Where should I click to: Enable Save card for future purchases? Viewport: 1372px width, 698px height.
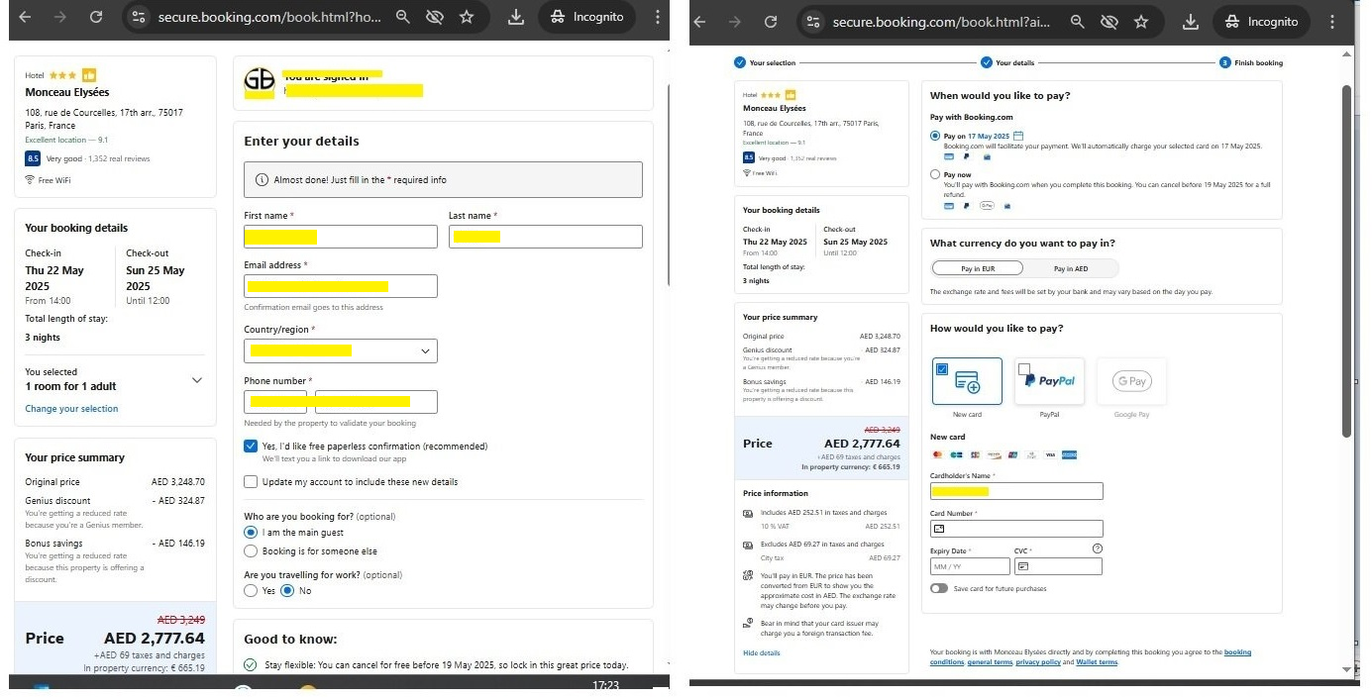(939, 588)
